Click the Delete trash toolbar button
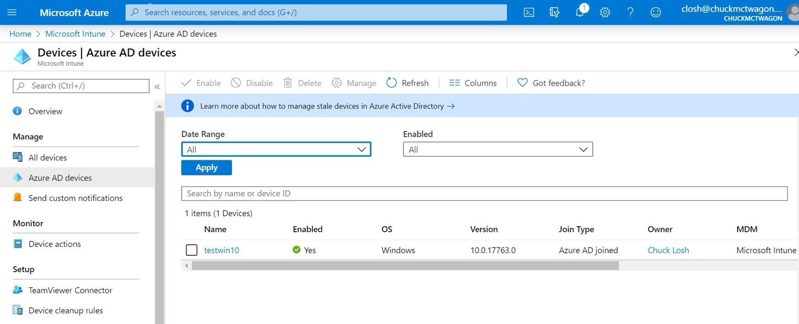This screenshot has height=324, width=799. (x=302, y=83)
